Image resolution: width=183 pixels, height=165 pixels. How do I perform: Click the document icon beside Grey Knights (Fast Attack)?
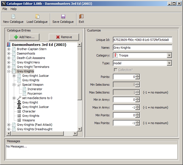tap(14, 125)
